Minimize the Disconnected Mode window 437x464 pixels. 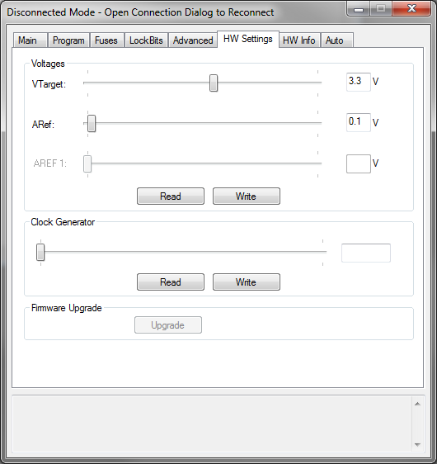[x=359, y=9]
